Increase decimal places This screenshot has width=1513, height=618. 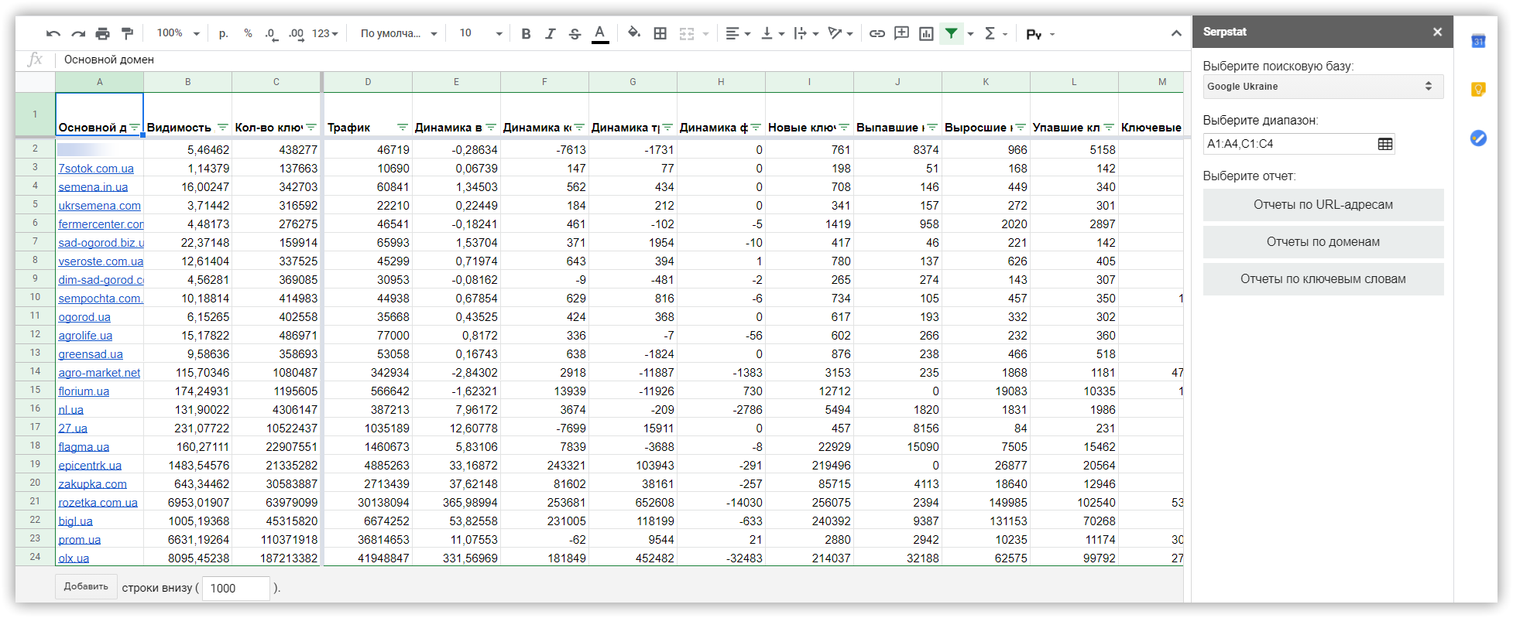coord(296,33)
